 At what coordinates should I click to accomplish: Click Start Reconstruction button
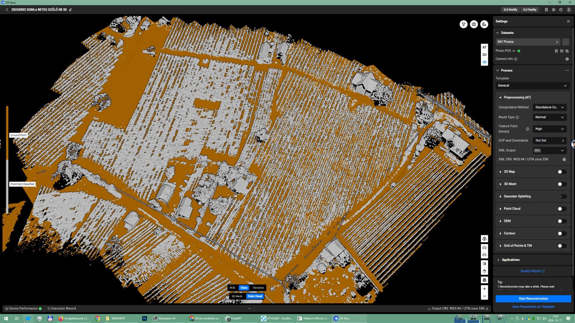coord(533,298)
